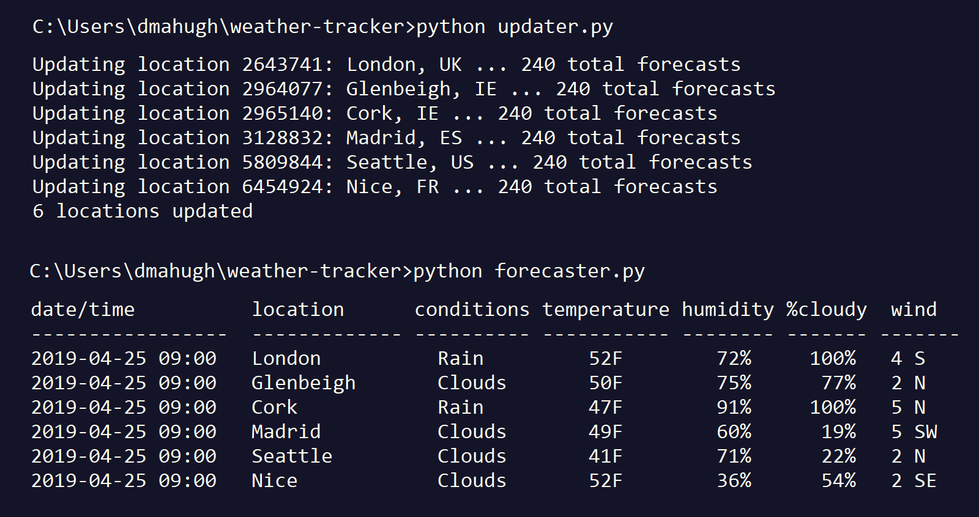Click Madrid's '5 SW' wind value
Screen dimensions: 979x517
[914, 432]
